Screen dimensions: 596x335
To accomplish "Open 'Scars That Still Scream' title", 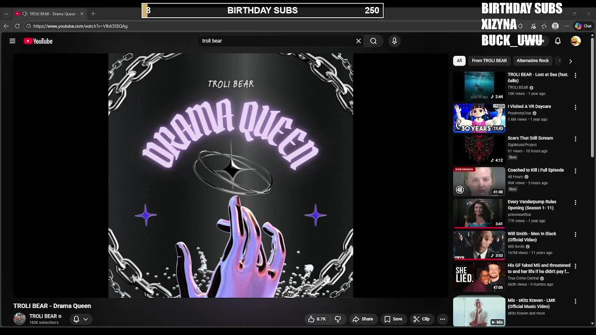I will [530, 138].
